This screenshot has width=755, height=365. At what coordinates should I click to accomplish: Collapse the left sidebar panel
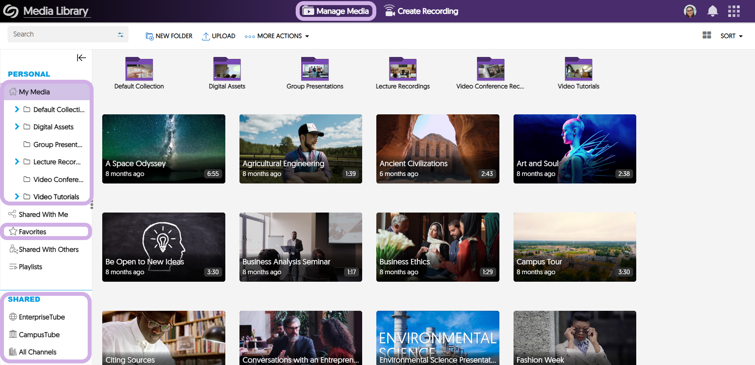[81, 58]
